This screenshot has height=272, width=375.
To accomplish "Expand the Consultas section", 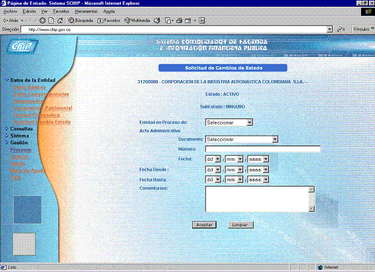I will (7, 128).
